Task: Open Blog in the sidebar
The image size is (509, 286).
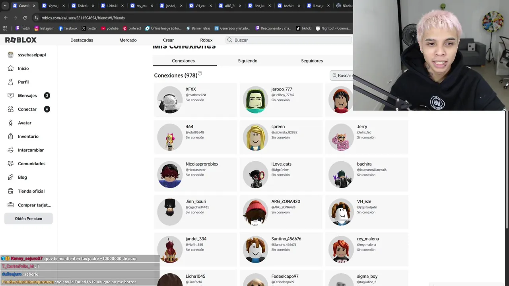Action: [x=22, y=177]
